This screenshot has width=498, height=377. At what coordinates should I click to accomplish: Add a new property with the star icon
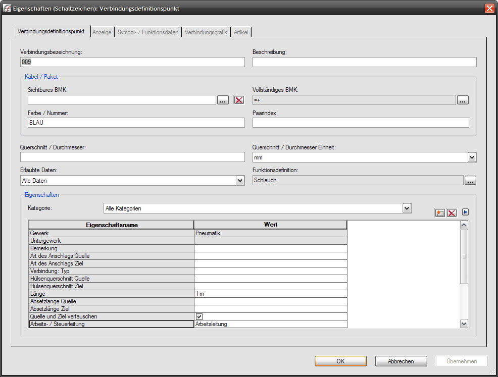point(440,213)
